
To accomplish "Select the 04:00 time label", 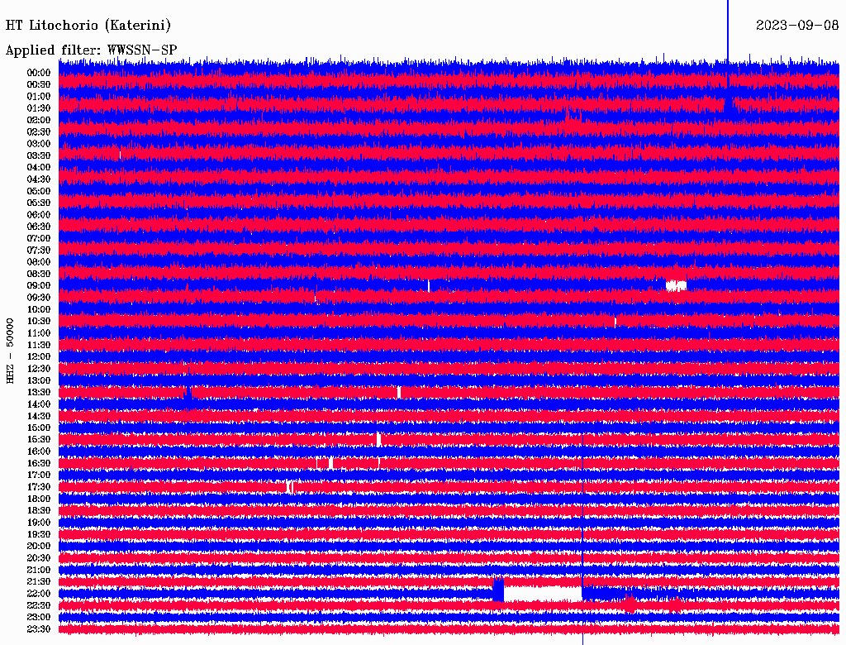I will tap(39, 168).
